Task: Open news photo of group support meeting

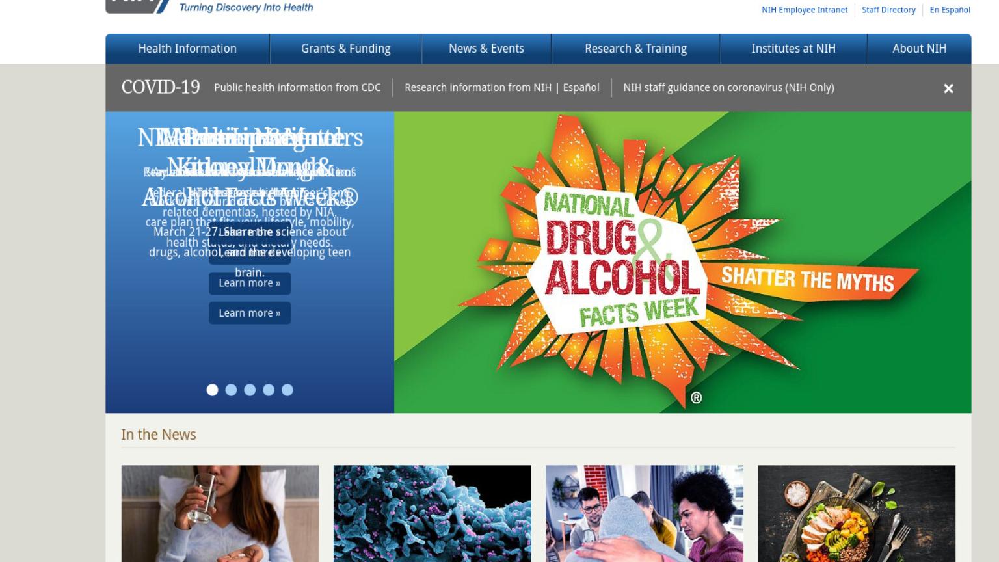Action: 644,513
